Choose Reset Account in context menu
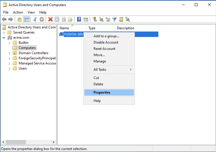The width and height of the screenshot is (216, 152). [x=109, y=49]
